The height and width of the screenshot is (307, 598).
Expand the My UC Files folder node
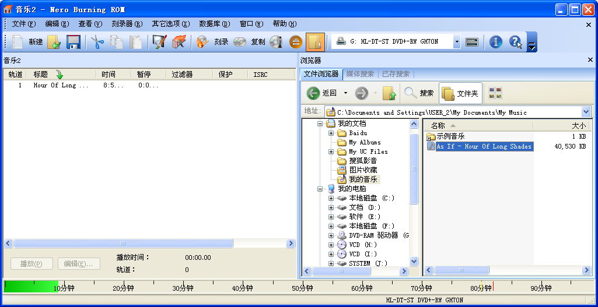(331, 151)
